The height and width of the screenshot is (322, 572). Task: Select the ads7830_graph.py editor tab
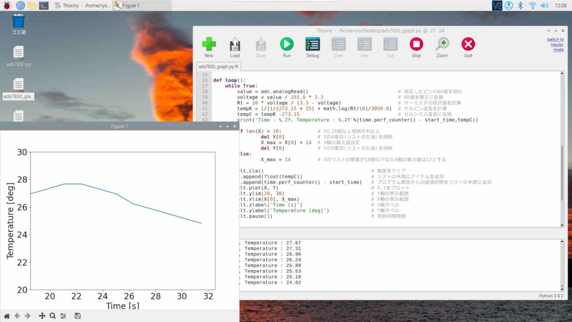[216, 67]
